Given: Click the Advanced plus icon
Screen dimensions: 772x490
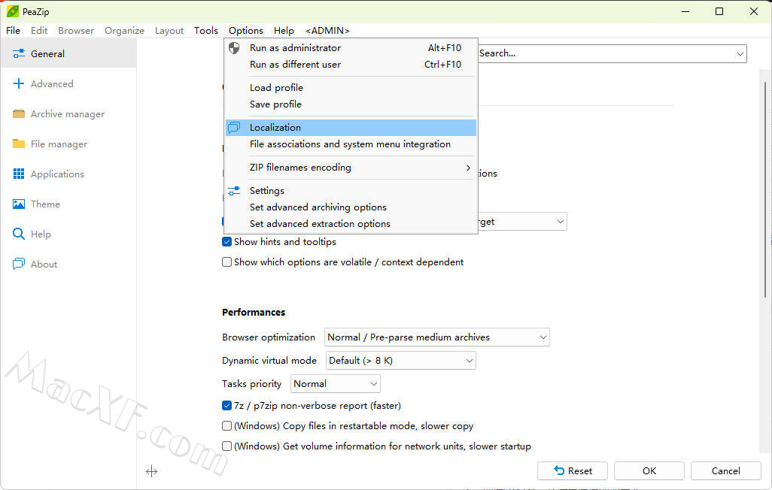Looking at the screenshot, I should (19, 83).
